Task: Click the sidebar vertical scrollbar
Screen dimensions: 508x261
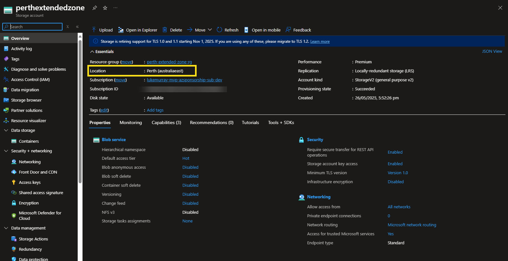Action: [x=80, y=111]
